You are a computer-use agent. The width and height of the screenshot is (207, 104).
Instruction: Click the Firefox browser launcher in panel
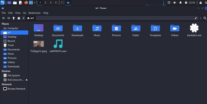tap(26, 3)
